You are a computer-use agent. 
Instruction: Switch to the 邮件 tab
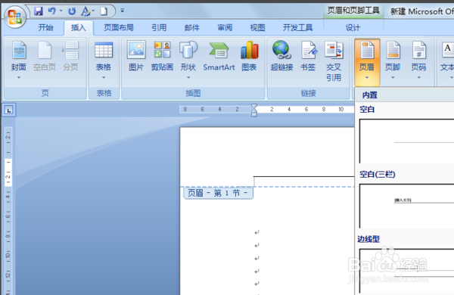(x=192, y=27)
